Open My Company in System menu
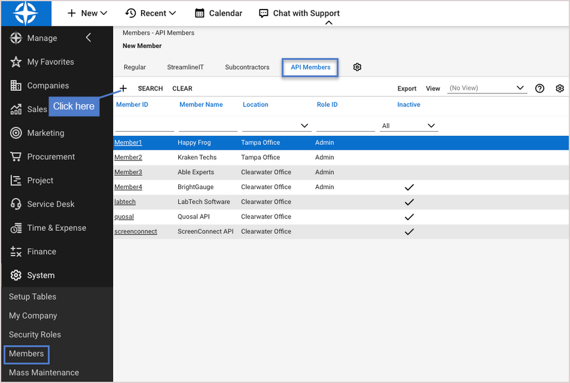570x383 pixels. coord(33,315)
